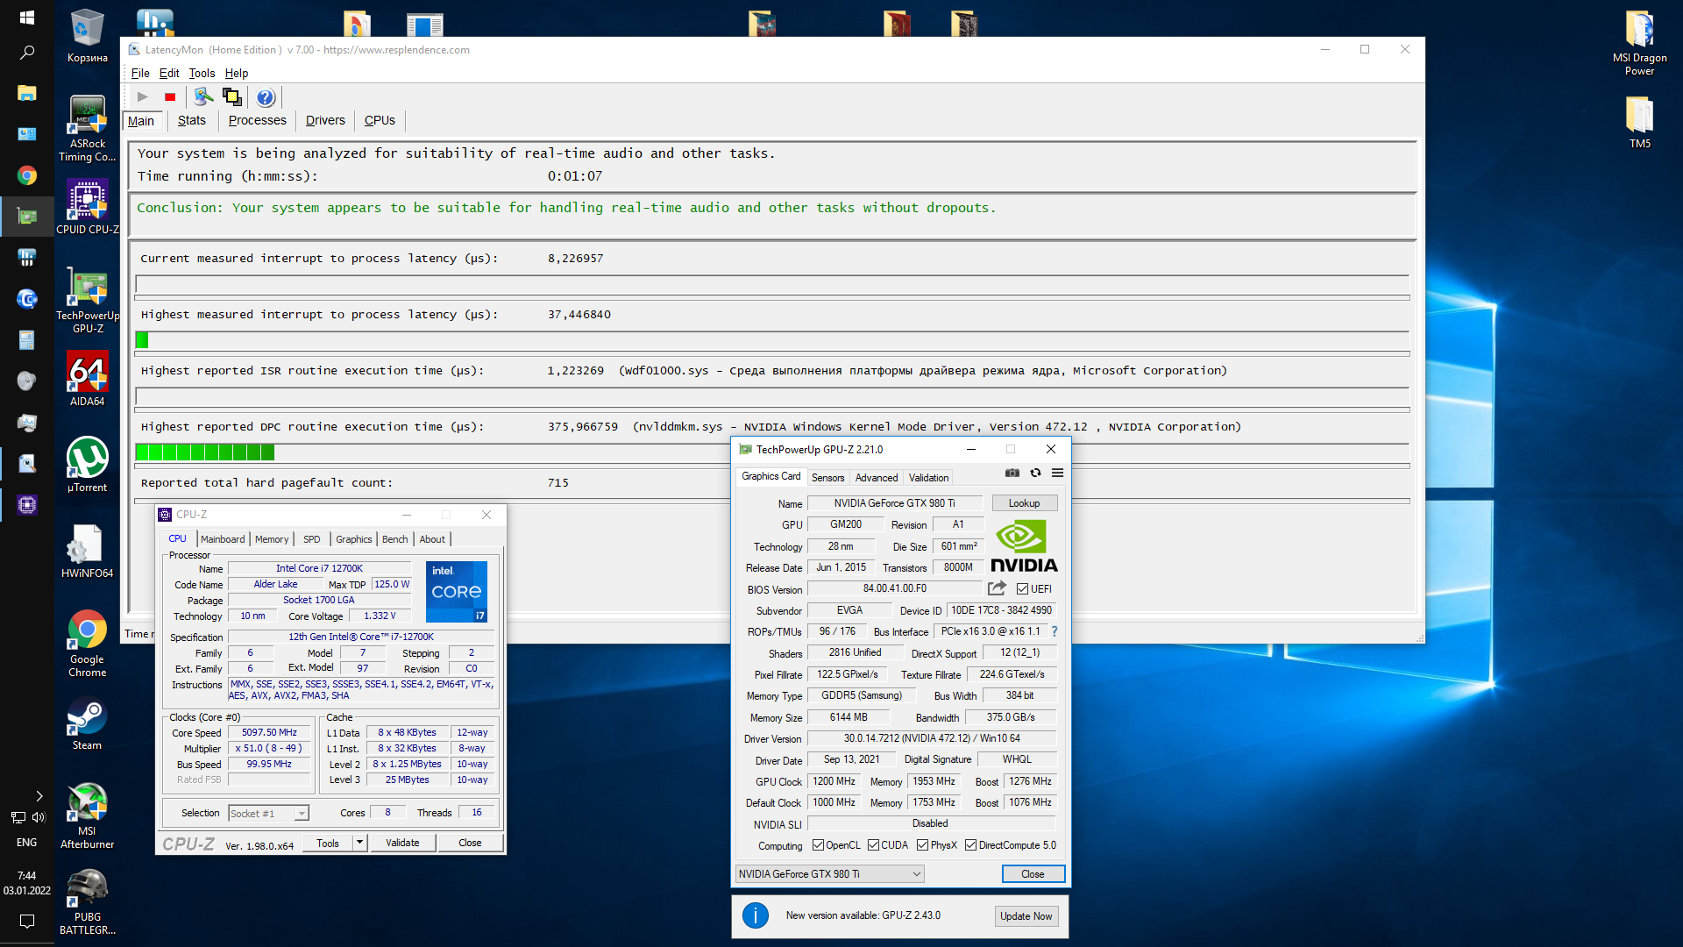Click LatencyMon's blue help question mark
The image size is (1683, 947).
[x=266, y=97]
